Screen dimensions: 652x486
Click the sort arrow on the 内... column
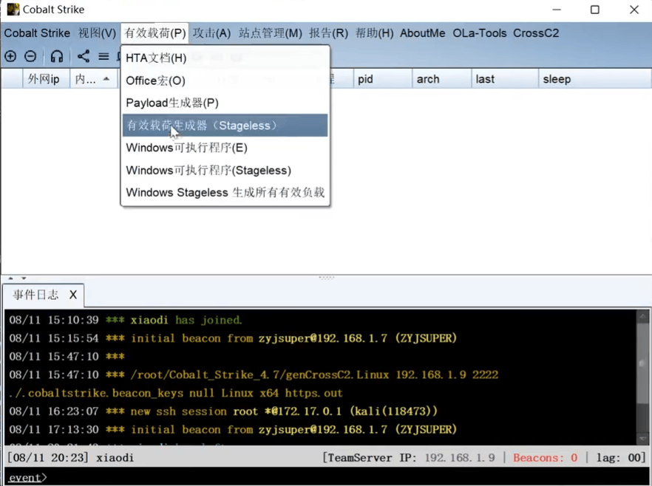(106, 78)
